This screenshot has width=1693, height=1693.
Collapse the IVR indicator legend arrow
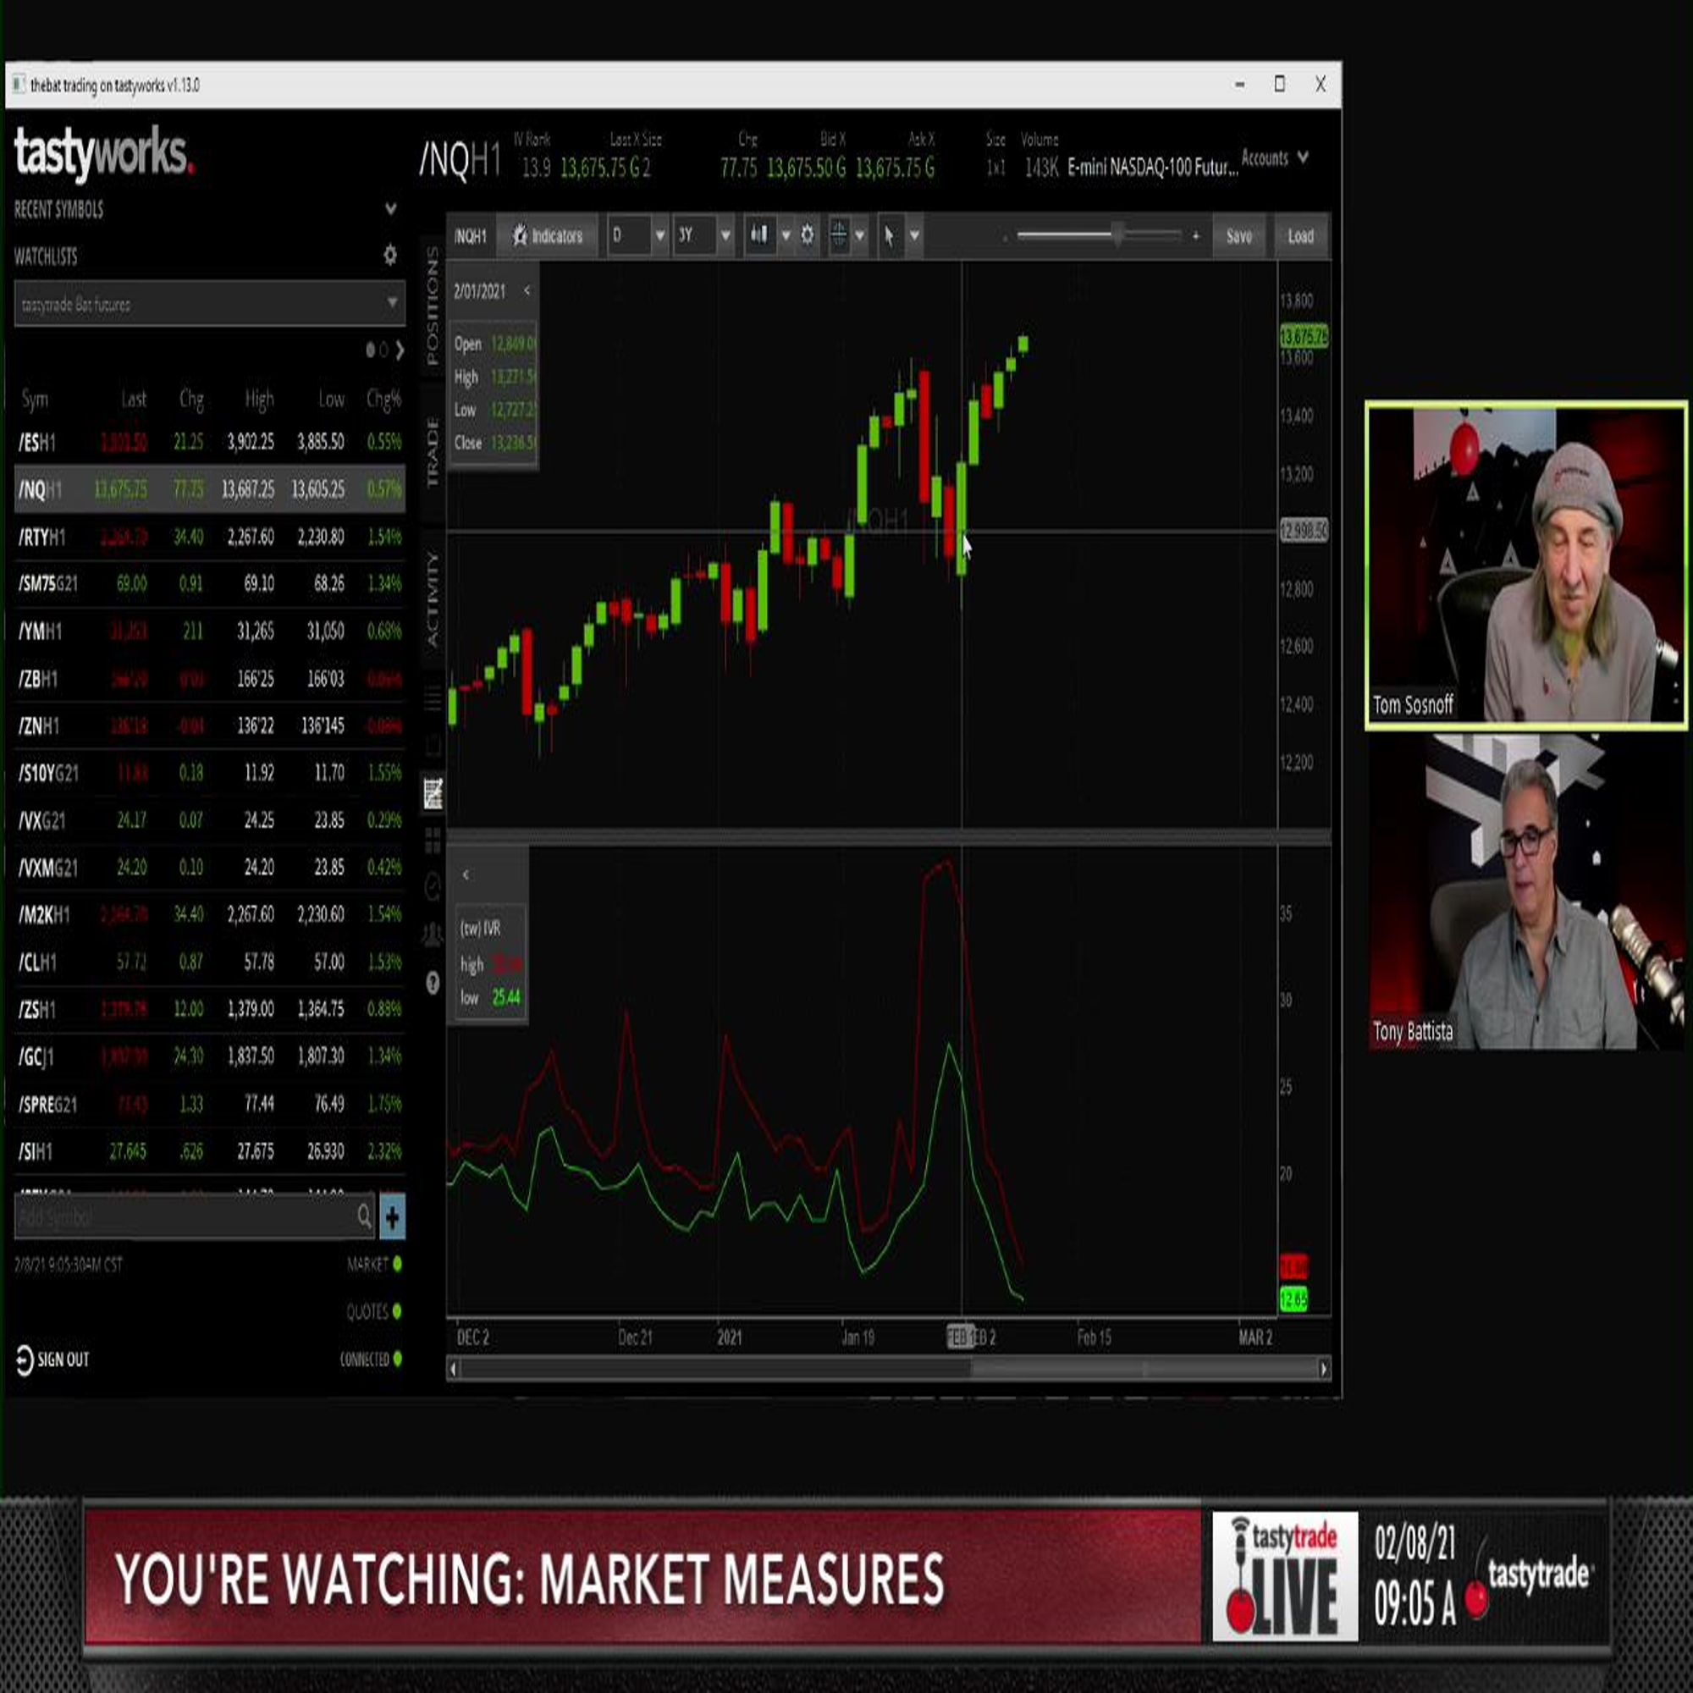coord(466,874)
